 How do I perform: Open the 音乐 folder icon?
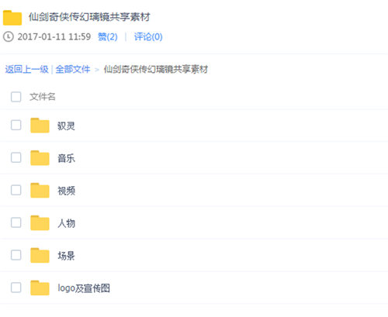point(40,158)
